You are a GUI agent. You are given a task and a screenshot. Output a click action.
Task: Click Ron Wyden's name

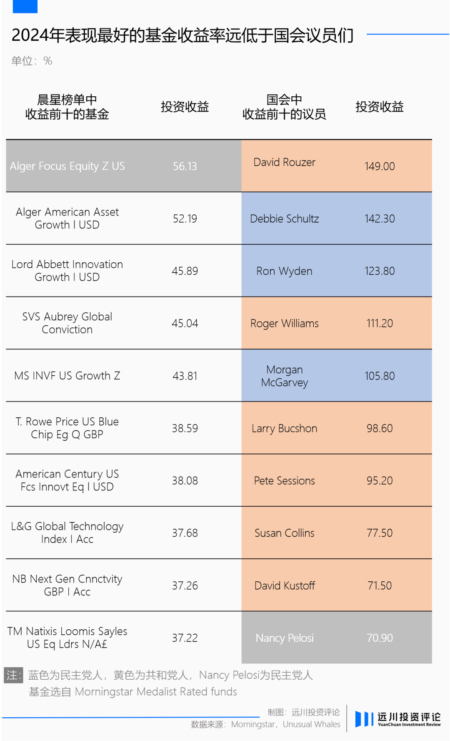tap(285, 271)
